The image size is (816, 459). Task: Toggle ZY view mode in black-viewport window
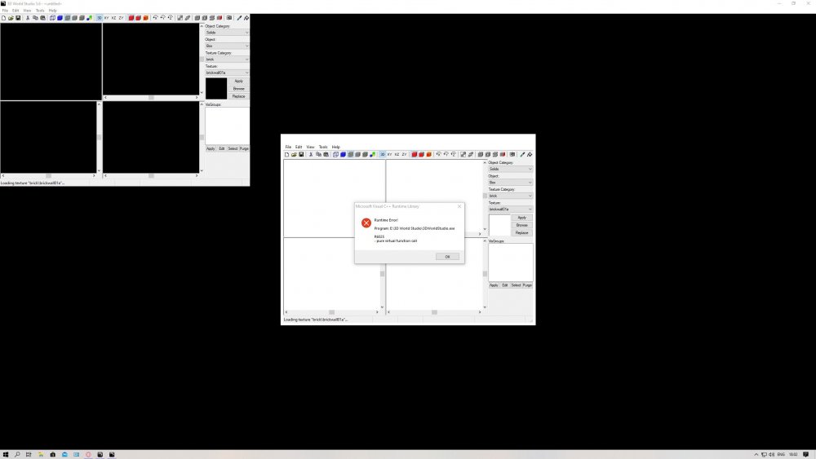[122, 18]
